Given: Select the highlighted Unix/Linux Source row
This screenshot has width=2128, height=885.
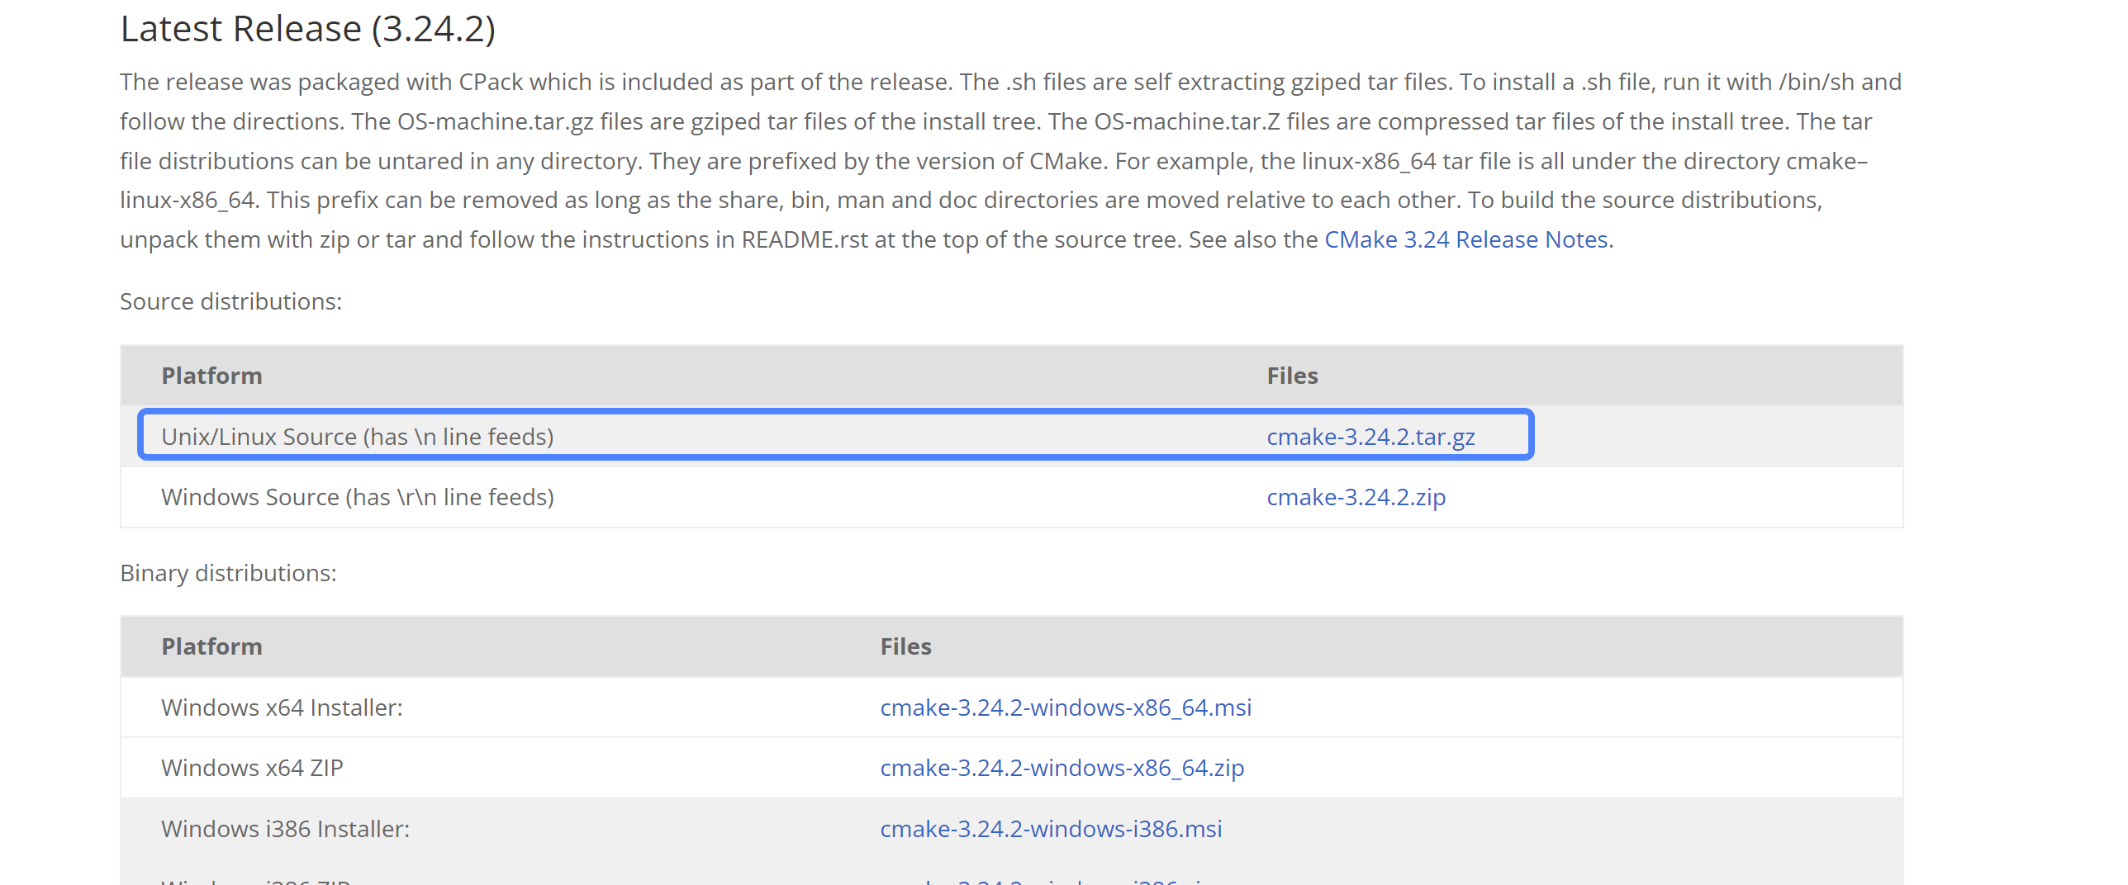Looking at the screenshot, I should [578, 436].
